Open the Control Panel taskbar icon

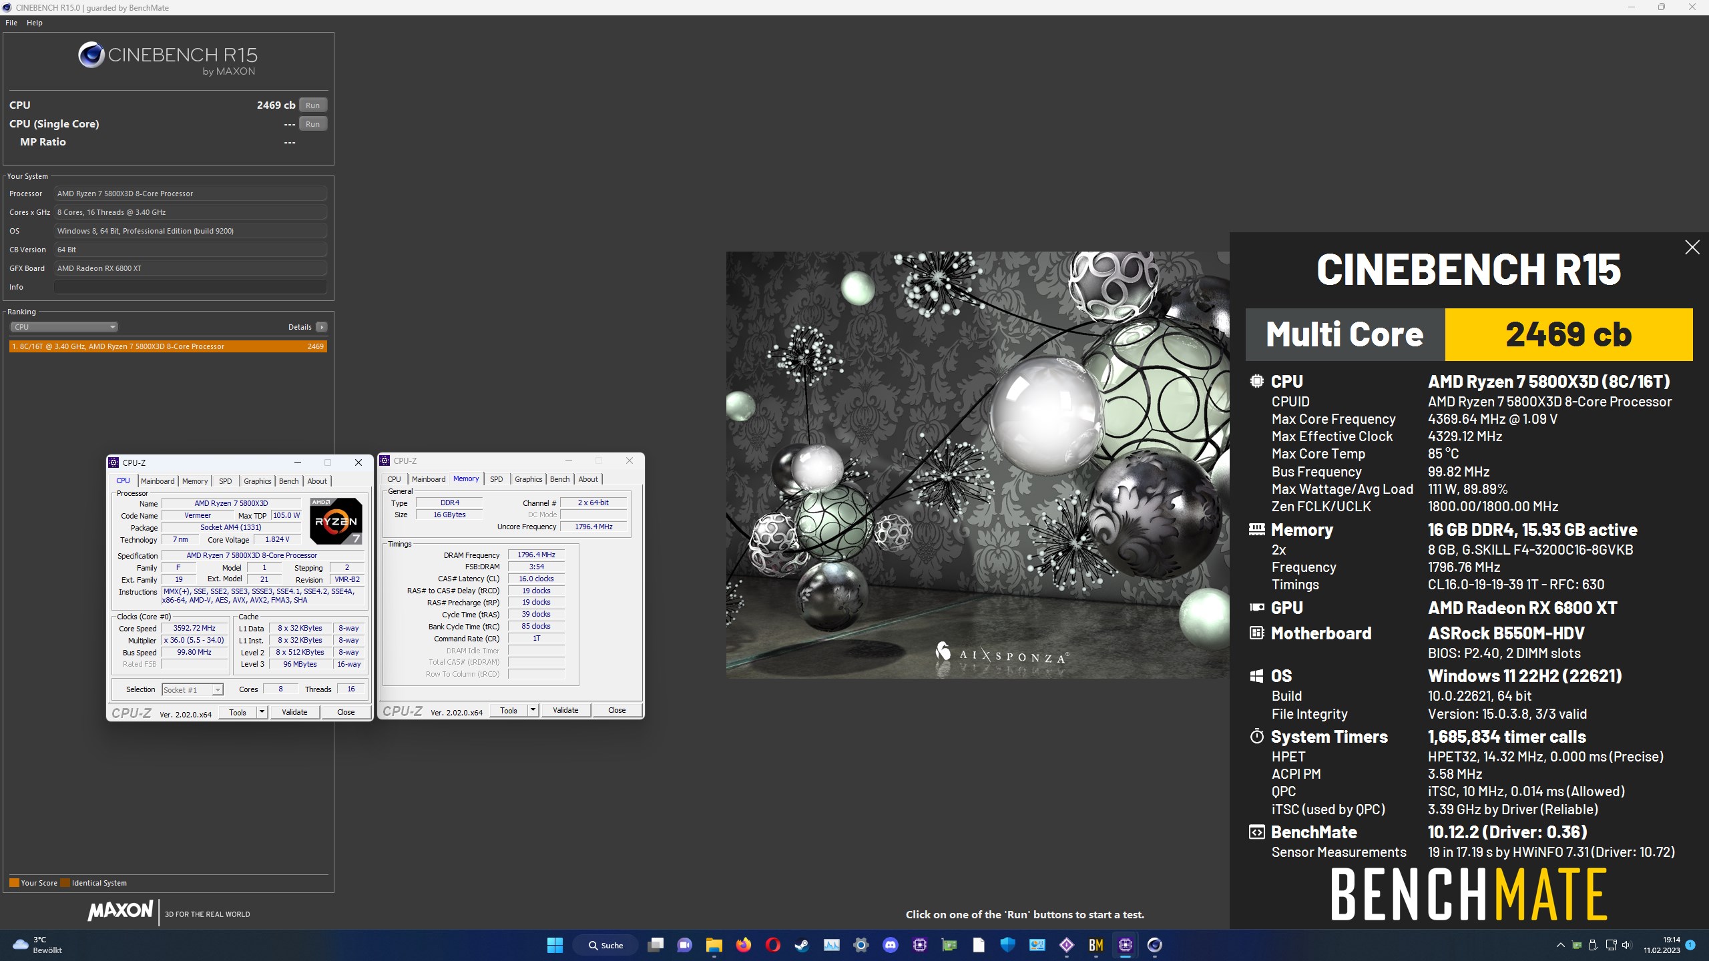1037,945
